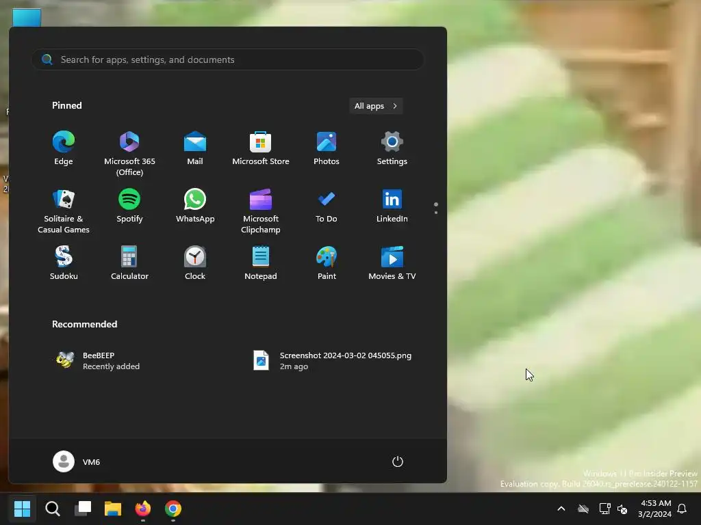Open the notifications bell

click(682, 509)
